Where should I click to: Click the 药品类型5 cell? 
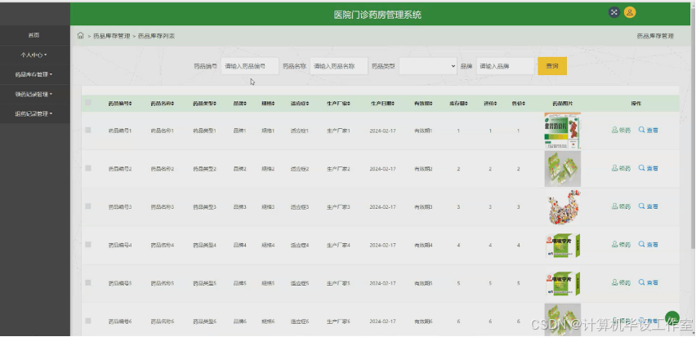tap(204, 283)
